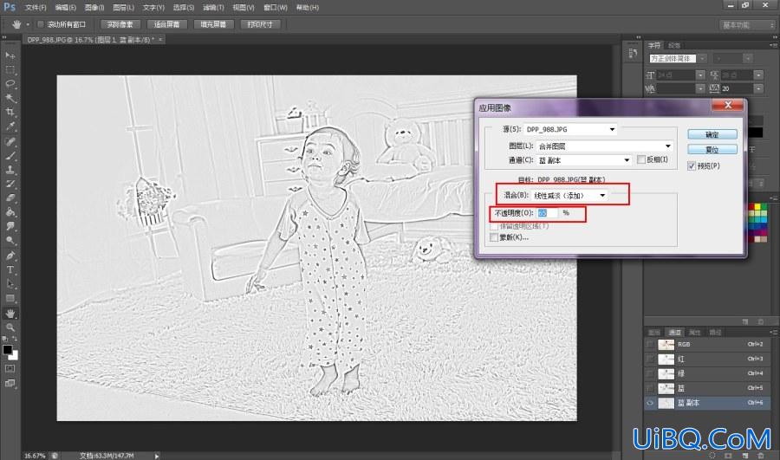Viewport: 780px width, 460px height.
Task: Select the Healing Brush tool
Action: tap(10, 142)
